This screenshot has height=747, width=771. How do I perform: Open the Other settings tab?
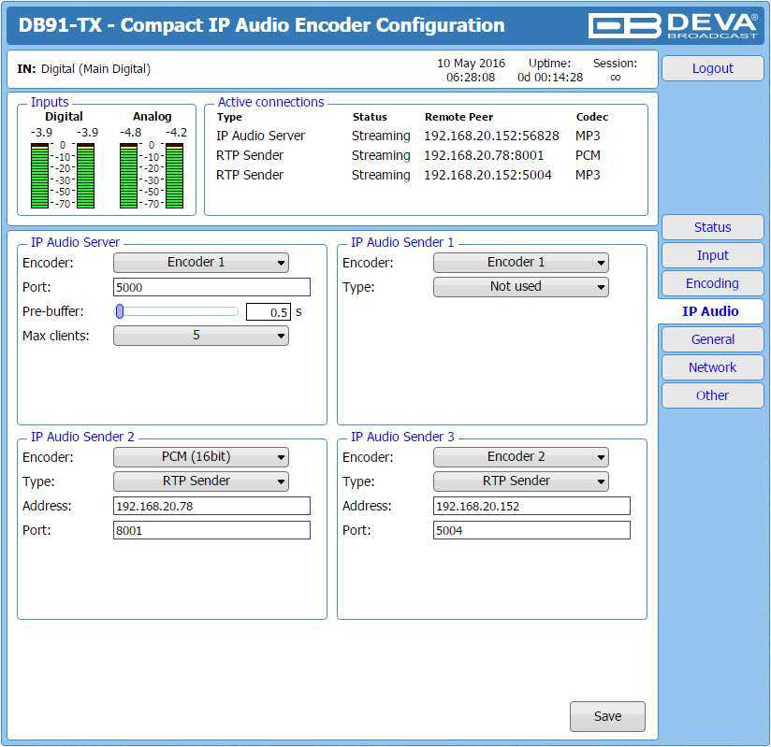[712, 395]
